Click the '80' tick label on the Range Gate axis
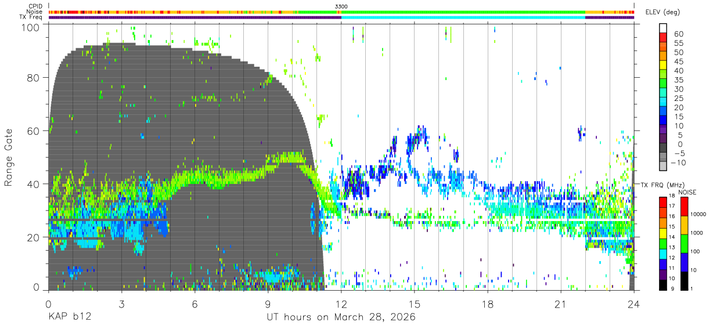Viewport: 713px width, 329px height. point(33,78)
